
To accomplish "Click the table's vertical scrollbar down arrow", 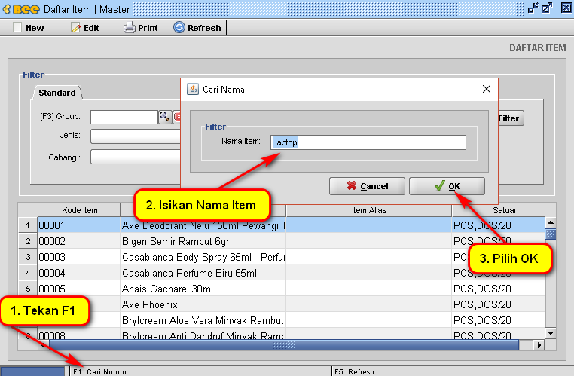I will coord(550,332).
